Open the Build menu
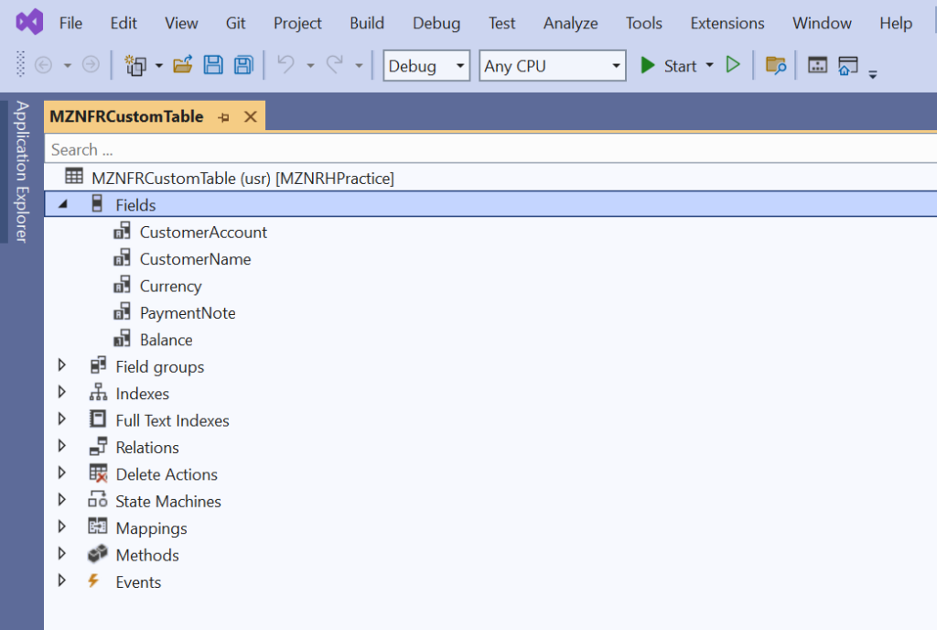Screen dimensions: 937x630 pos(367,23)
